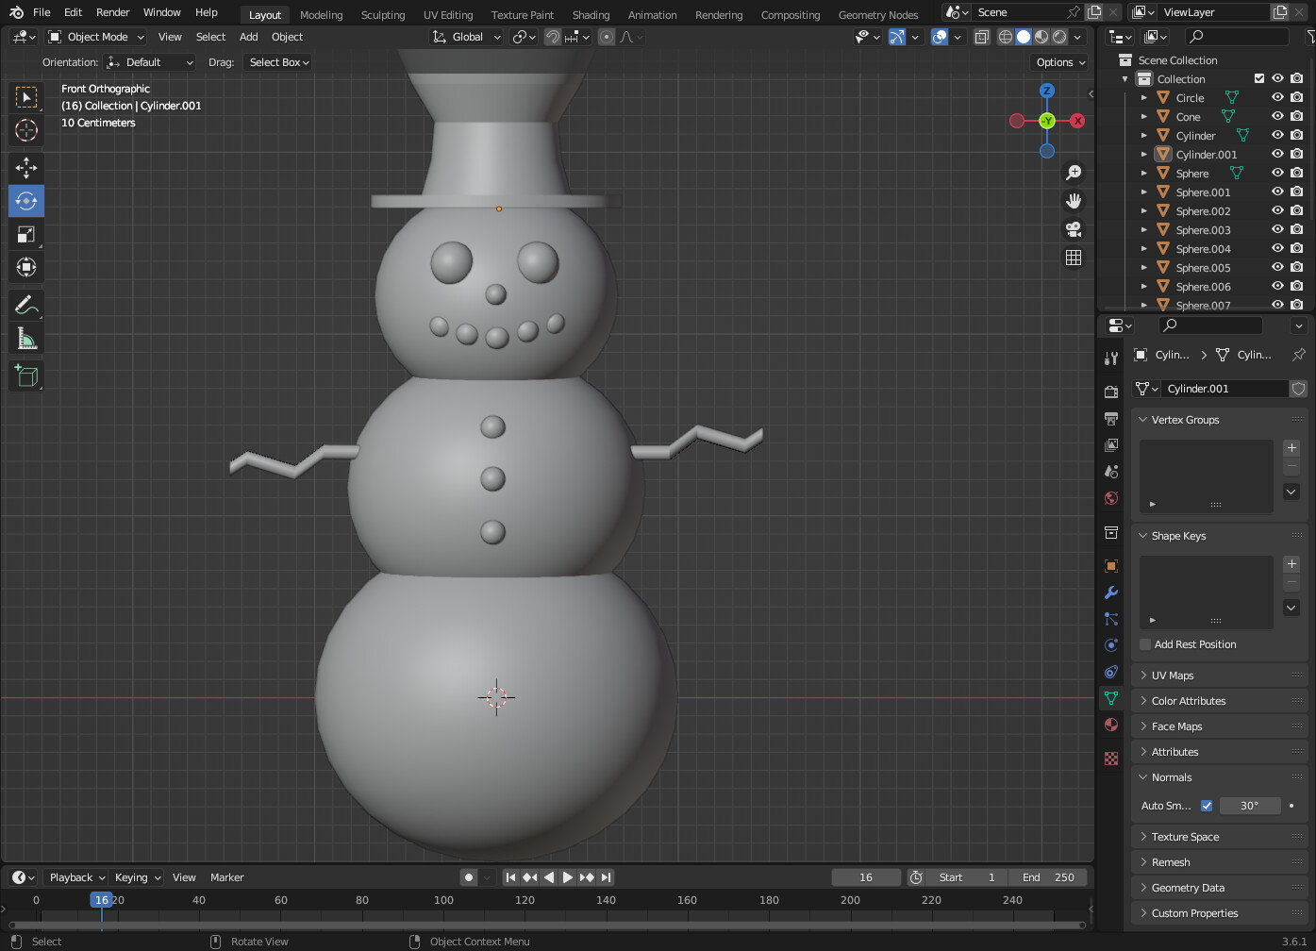
Task: Click the current frame field showing 16
Action: point(865,876)
